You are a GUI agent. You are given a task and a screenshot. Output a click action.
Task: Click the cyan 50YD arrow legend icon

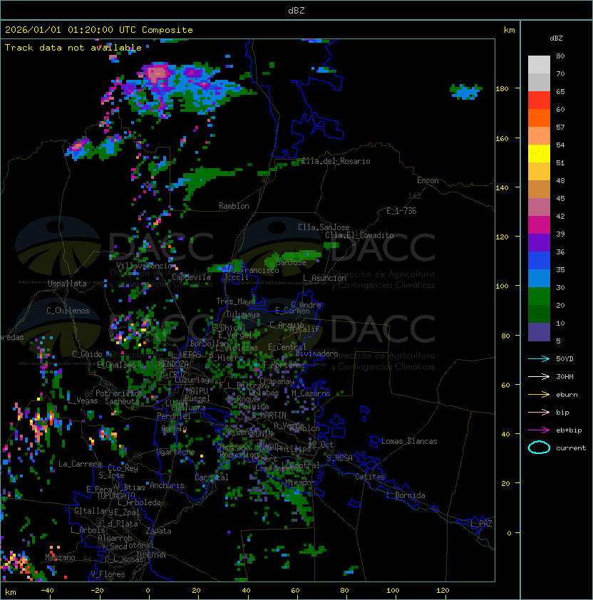(x=539, y=358)
